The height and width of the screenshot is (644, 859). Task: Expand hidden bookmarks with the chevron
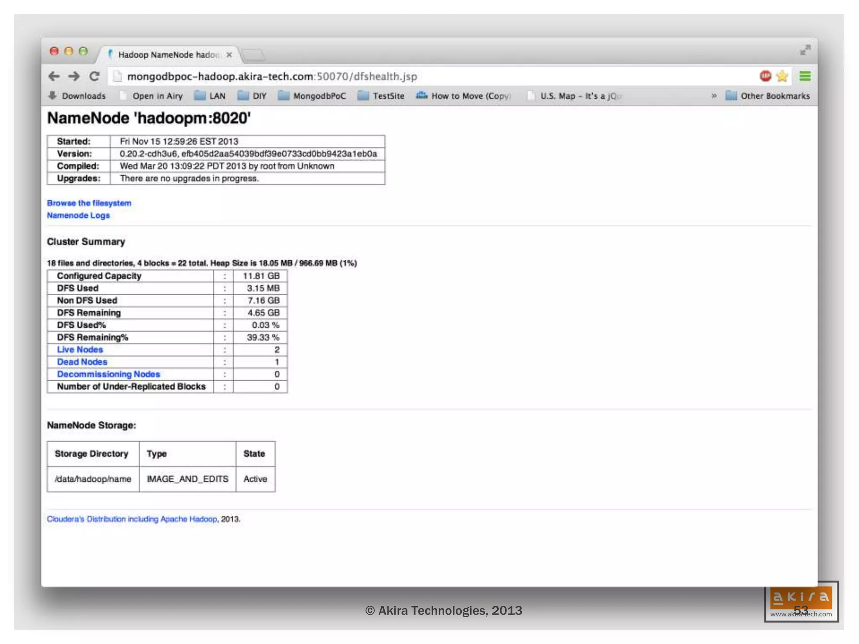(714, 96)
